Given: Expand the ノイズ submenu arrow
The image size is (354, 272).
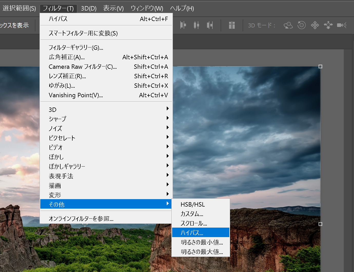Looking at the screenshot, I should [168, 128].
